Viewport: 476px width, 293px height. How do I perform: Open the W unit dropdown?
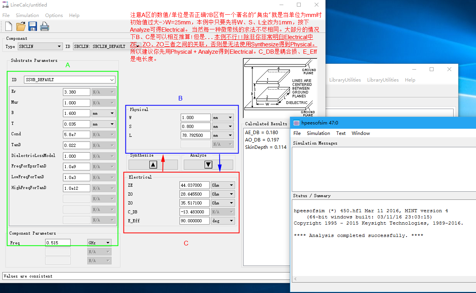tap(223, 118)
